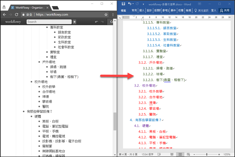Click the proofing check icon in status bar
Viewport: 235px width, 157px height.
pyautogui.click(x=159, y=154)
